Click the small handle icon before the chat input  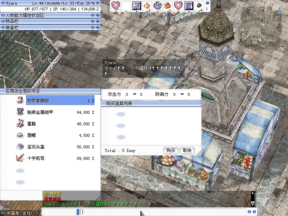coord(78,212)
